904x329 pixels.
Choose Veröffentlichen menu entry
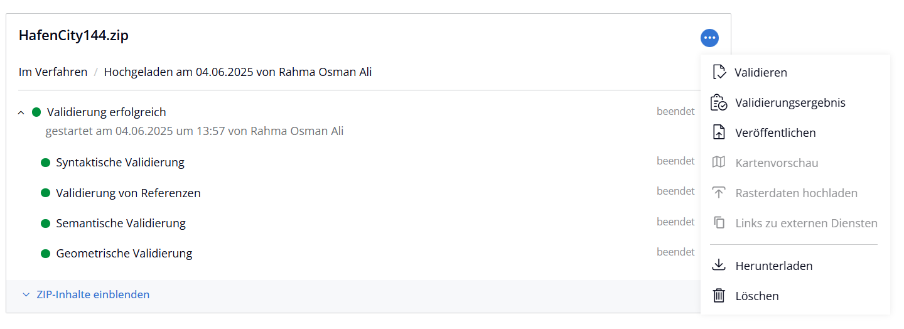[775, 132]
